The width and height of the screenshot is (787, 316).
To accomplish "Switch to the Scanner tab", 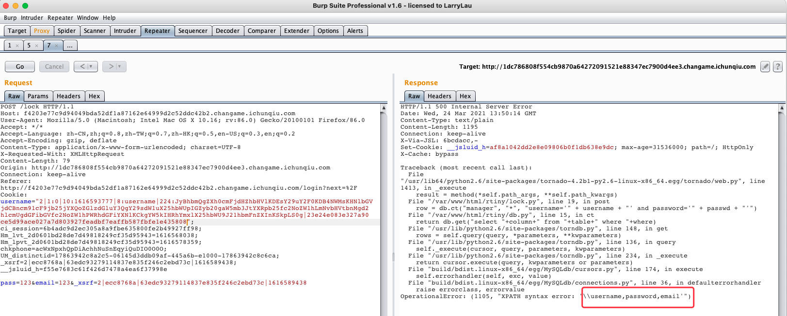I will 95,30.
